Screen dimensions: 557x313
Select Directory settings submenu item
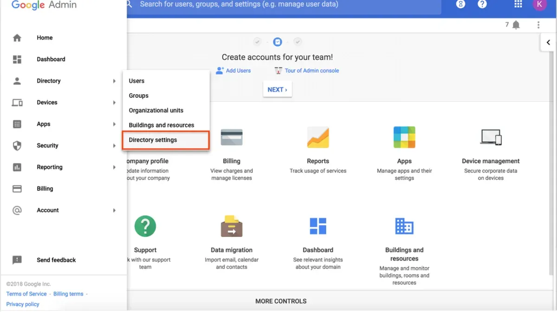click(x=166, y=140)
